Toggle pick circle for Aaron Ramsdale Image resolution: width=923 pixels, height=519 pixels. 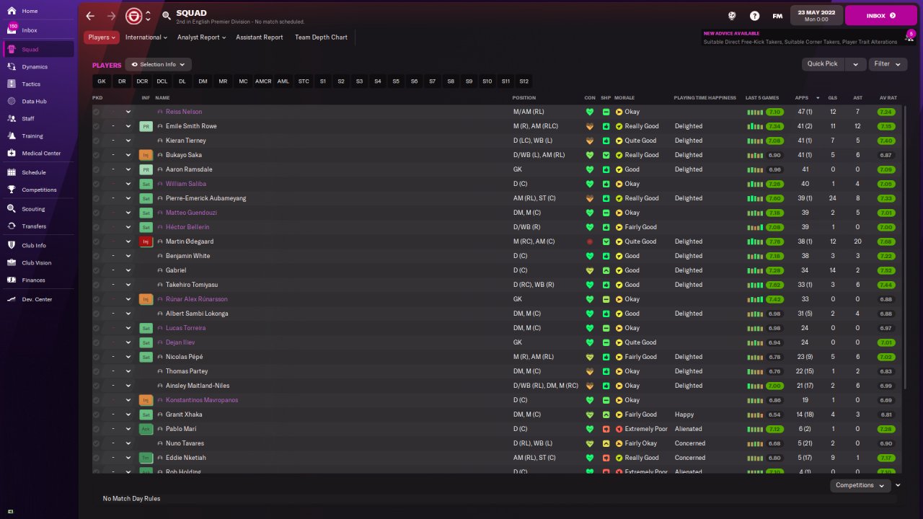pos(97,169)
